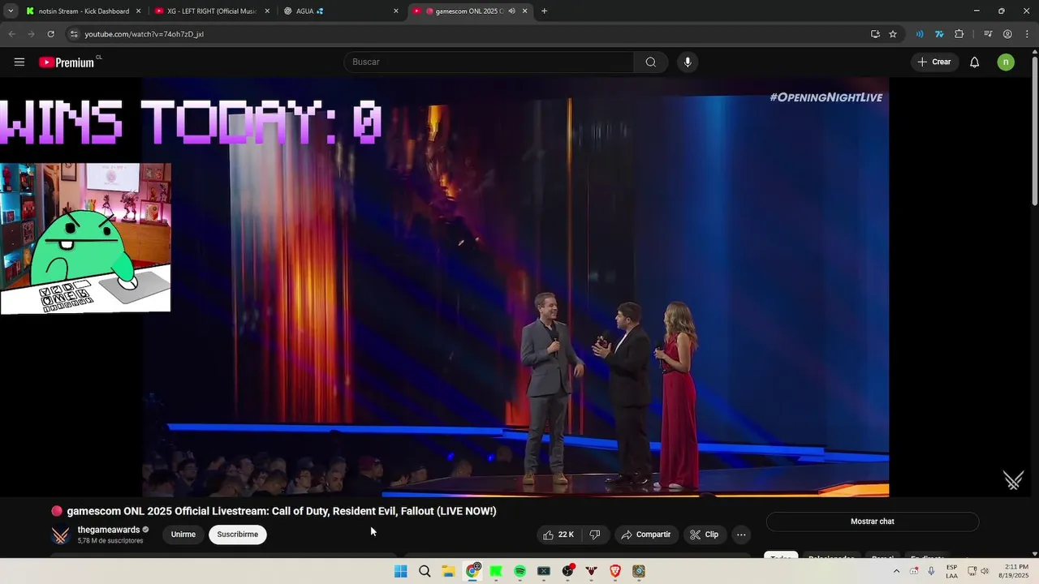Screen dimensions: 1039x584
Task: Click the 7TV extension icon
Action: coord(939,34)
